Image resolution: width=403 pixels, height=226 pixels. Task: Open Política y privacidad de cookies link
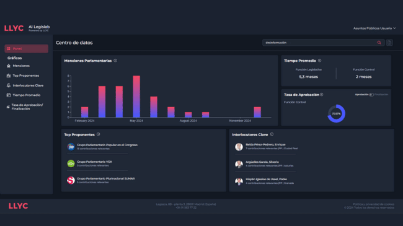point(373,204)
